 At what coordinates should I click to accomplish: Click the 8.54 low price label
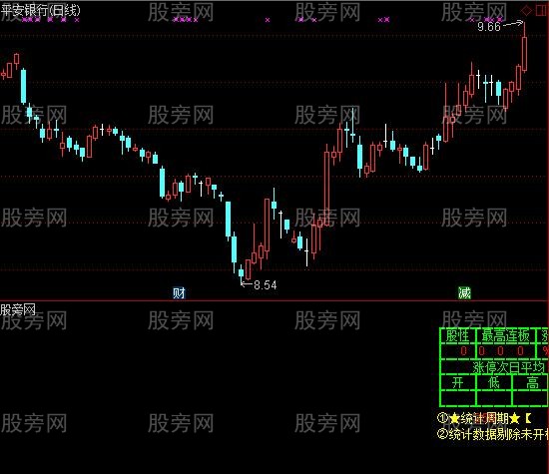266,285
